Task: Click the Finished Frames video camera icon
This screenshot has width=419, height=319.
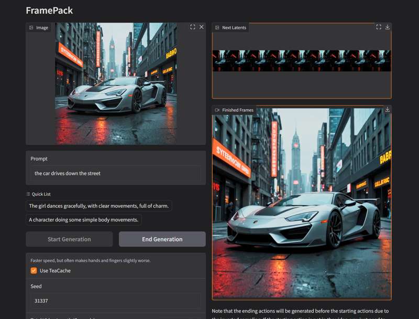Action: pyautogui.click(x=217, y=110)
